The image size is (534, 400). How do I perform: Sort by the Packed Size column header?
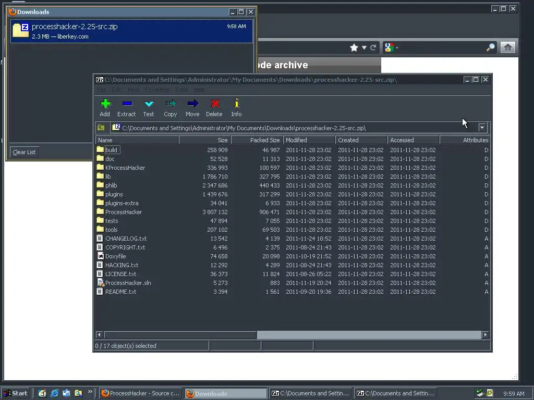(x=257, y=140)
